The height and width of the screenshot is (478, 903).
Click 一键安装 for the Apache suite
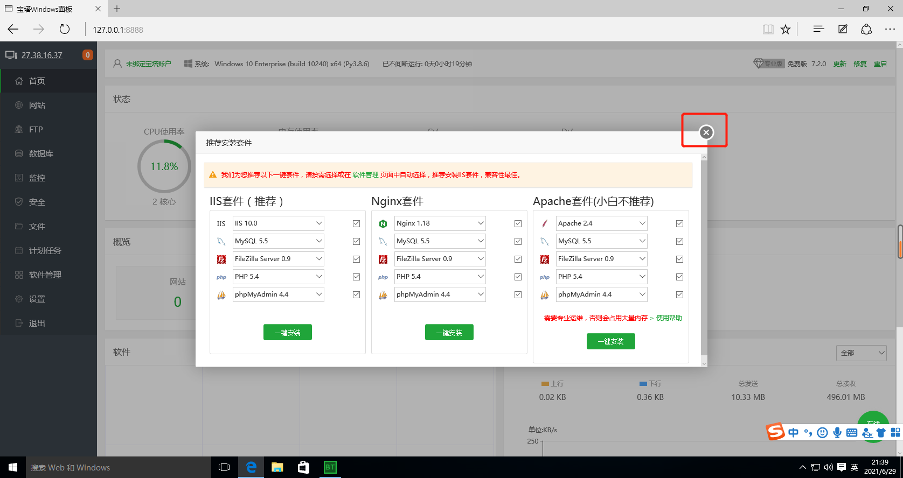point(611,341)
